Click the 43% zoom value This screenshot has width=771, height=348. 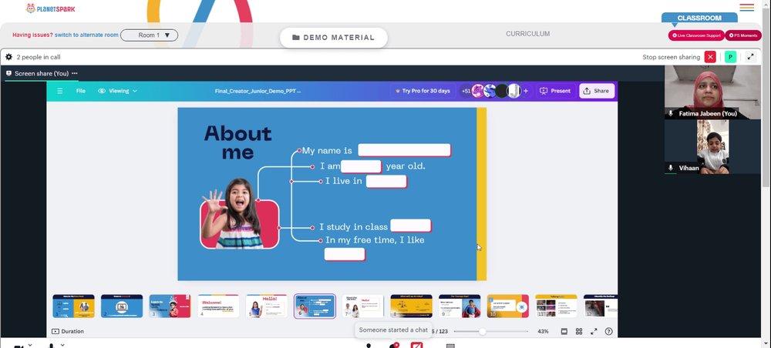[543, 331]
